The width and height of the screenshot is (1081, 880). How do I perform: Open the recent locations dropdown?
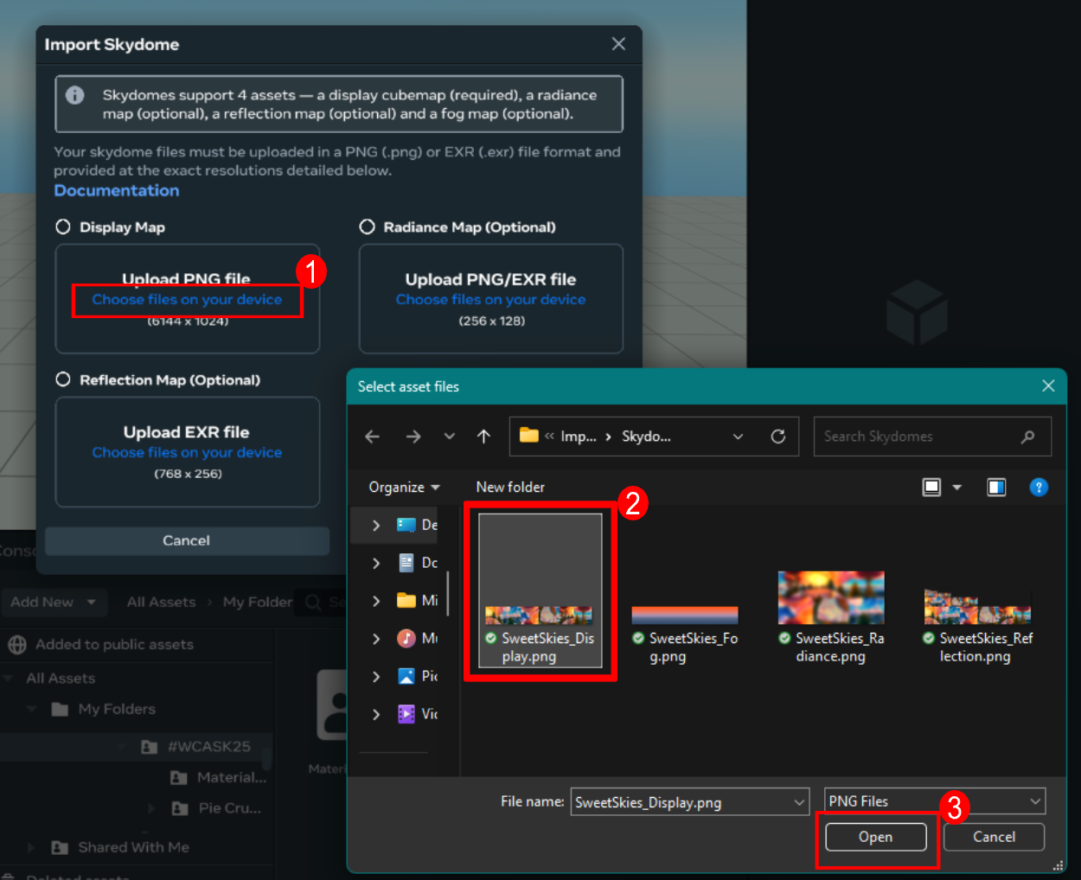click(449, 437)
